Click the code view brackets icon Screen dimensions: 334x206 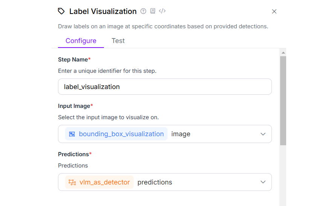(x=162, y=11)
